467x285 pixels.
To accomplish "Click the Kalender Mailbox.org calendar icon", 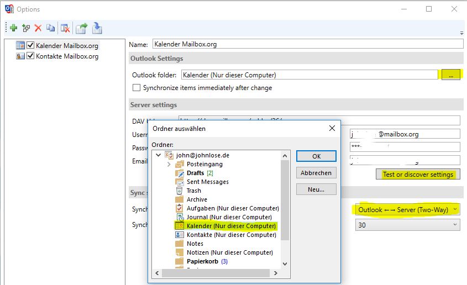I will pos(20,45).
